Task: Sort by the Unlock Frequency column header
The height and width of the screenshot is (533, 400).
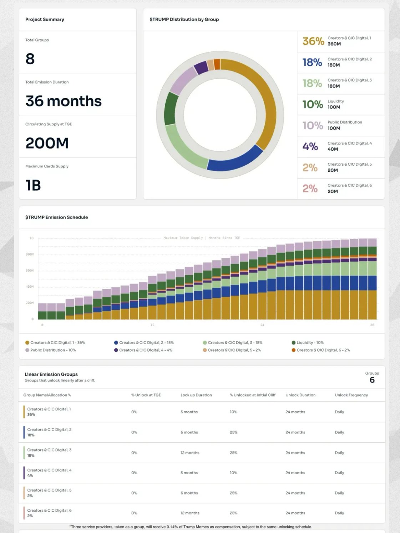Action: 351,395
